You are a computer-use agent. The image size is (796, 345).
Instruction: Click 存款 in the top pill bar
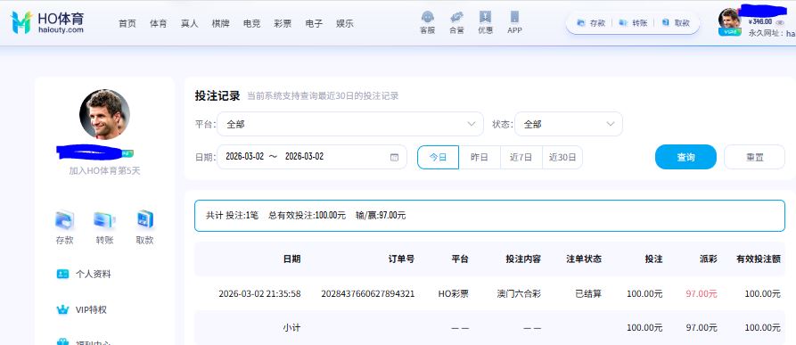click(x=591, y=23)
